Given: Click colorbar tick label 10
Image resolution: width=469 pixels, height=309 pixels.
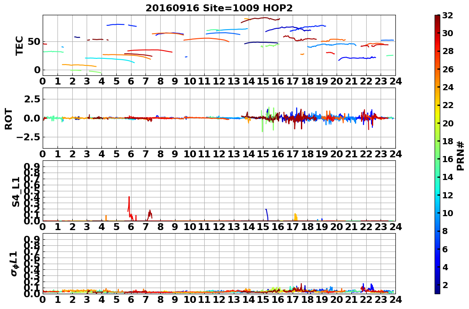Looking at the screenshot, I should [x=448, y=213].
